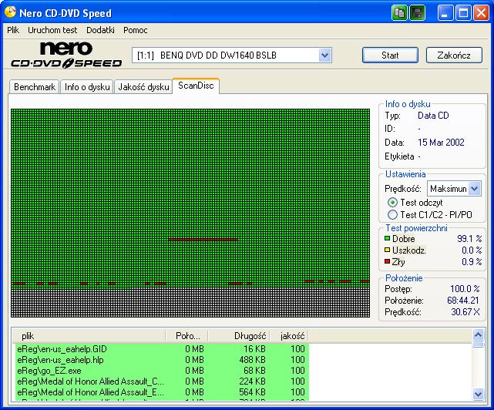Start the disc scan
This screenshot has height=410, width=494.
[391, 55]
